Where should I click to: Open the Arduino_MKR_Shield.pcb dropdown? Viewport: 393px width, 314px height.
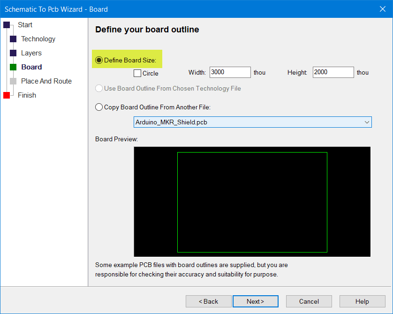[x=252, y=122]
